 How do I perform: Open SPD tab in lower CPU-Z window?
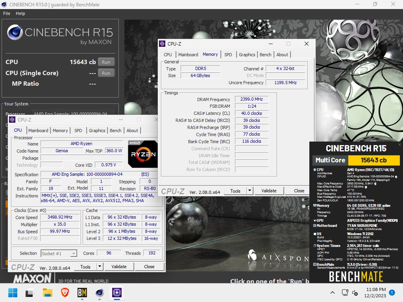[x=78, y=131]
